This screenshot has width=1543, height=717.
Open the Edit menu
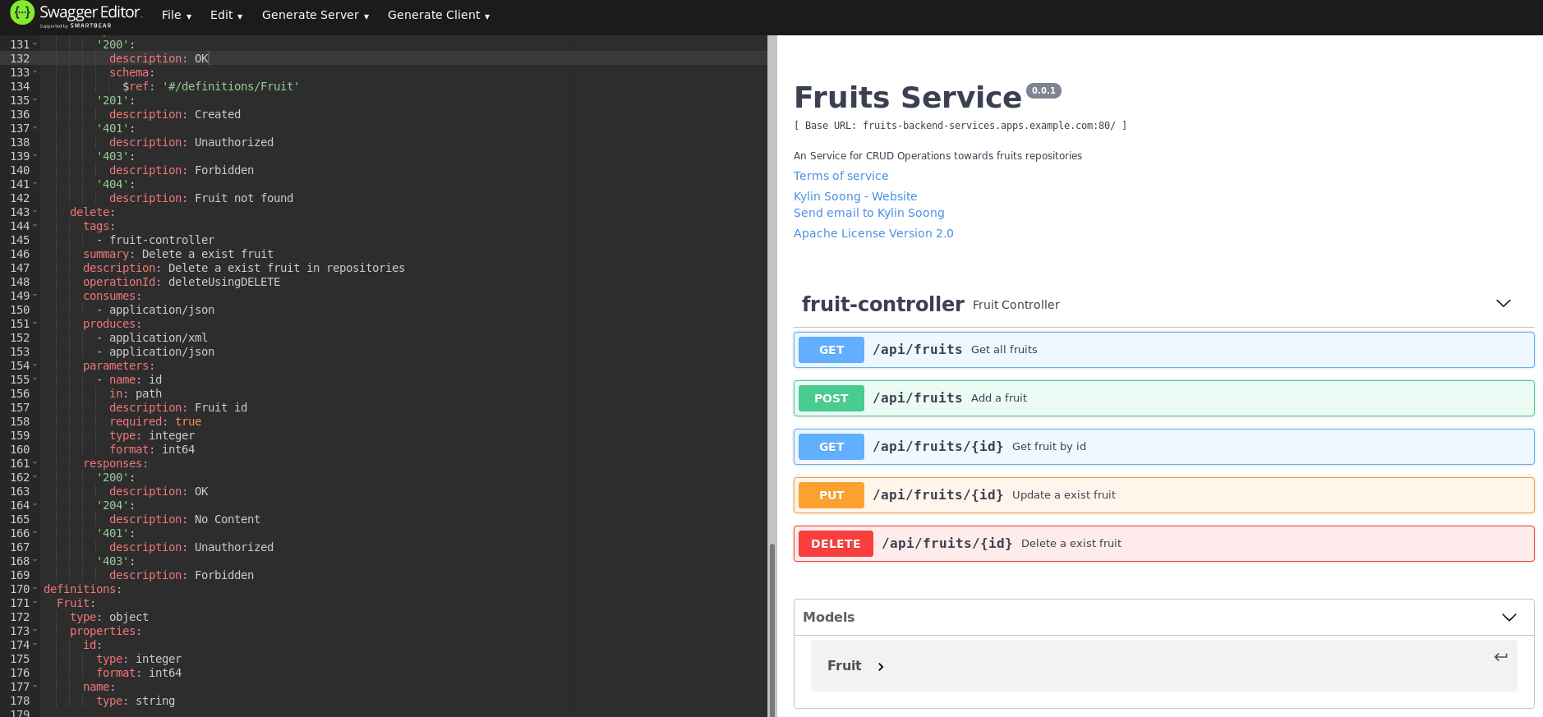click(x=226, y=15)
